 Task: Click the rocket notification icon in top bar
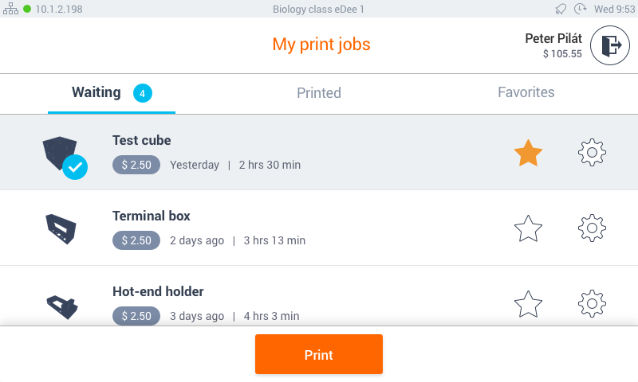tap(561, 9)
